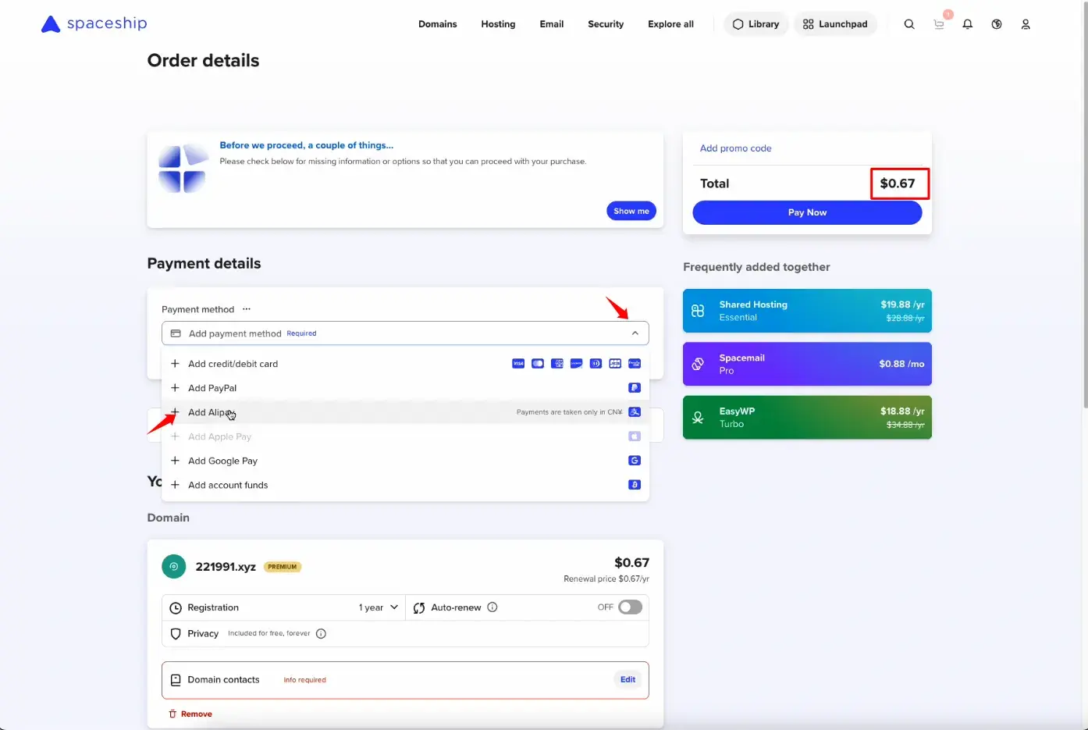Click 'Info required' text
Viewport: 1088px width, 730px height.
coord(304,680)
